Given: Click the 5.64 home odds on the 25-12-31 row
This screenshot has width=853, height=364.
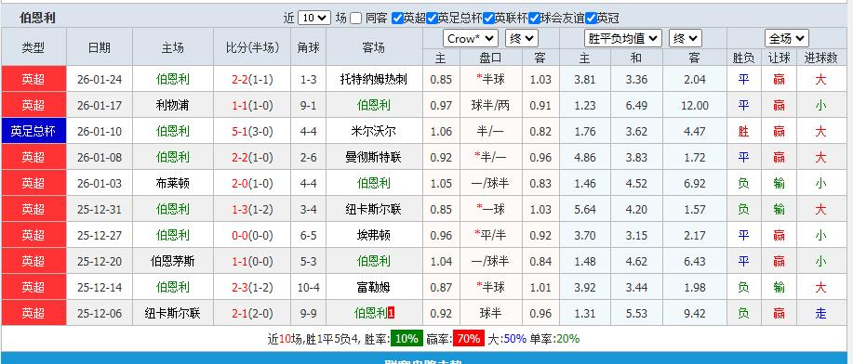Looking at the screenshot, I should [585, 209].
